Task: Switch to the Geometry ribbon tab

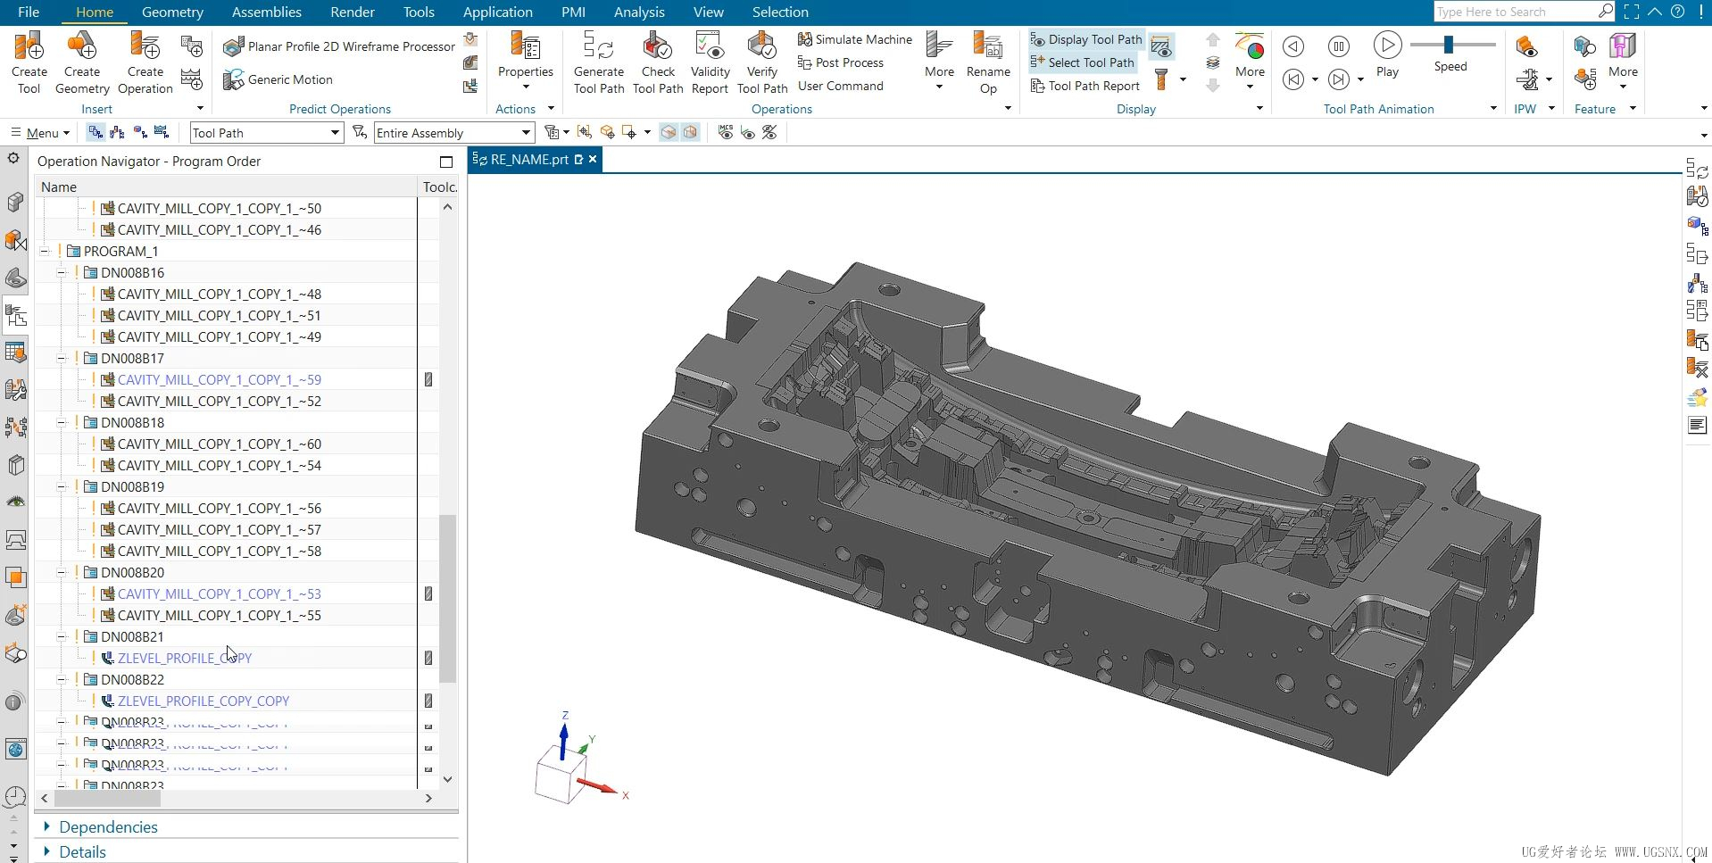Action: tap(172, 12)
